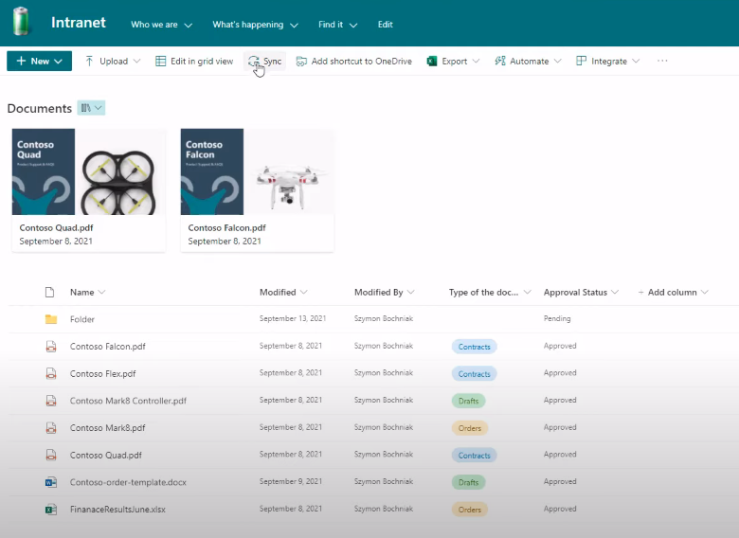Click the PDF icon of Contoso Mark8 Controller.pdf
This screenshot has width=739, height=538.
tap(51, 401)
